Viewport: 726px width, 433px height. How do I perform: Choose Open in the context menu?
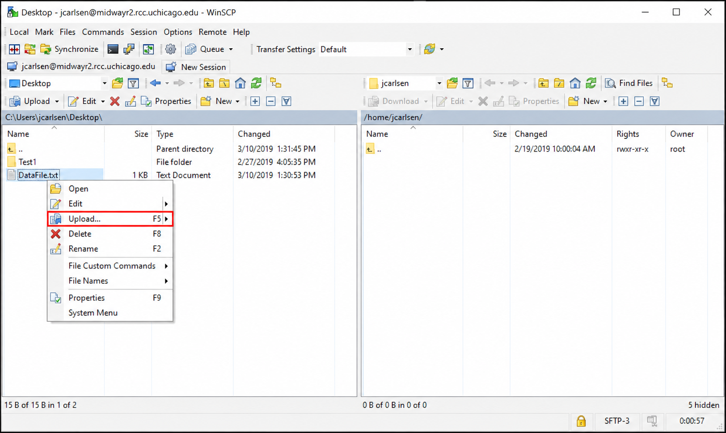(110, 189)
